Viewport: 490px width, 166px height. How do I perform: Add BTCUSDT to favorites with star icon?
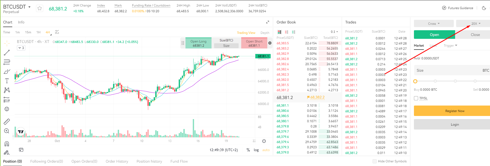tap(40, 8)
